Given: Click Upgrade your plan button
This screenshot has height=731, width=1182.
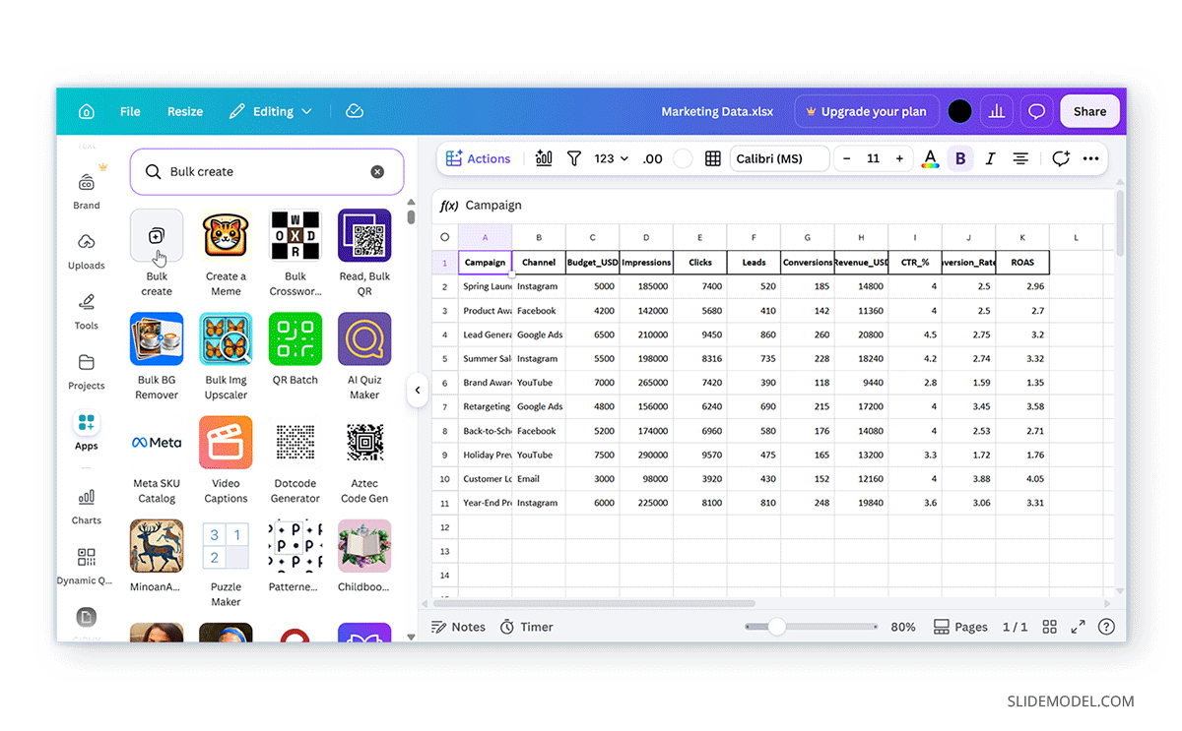Looking at the screenshot, I should point(866,111).
